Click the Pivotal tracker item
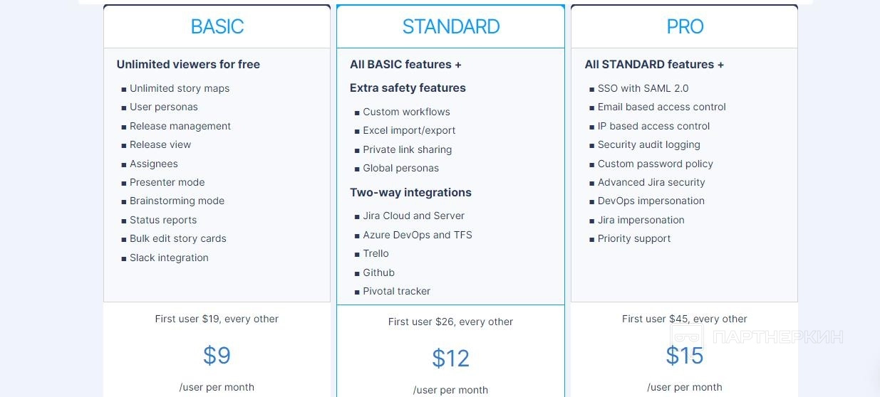Viewport: 880px width, 397px height. 396,291
